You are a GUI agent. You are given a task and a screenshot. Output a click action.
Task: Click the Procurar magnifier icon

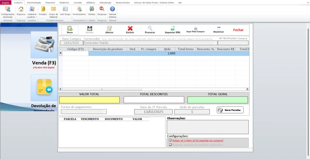click(x=150, y=29)
